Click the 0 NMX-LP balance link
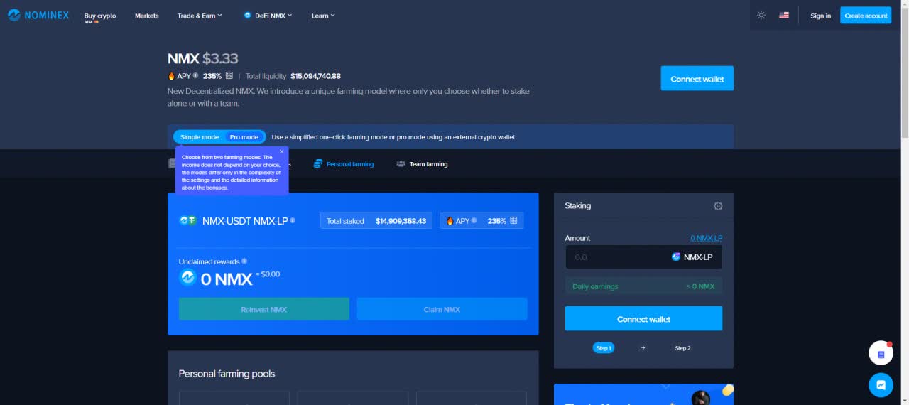 pos(706,238)
